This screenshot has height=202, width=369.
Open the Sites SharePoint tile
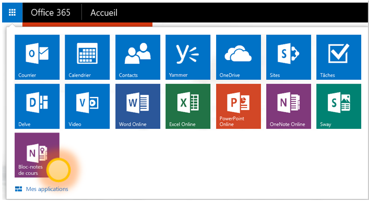point(289,57)
